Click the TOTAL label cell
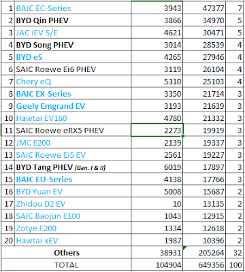Screen dimensions: 245x272 [67, 265]
